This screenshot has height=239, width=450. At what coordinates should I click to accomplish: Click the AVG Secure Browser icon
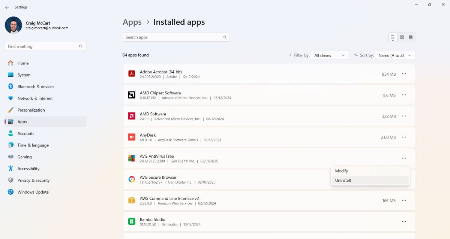132,179
